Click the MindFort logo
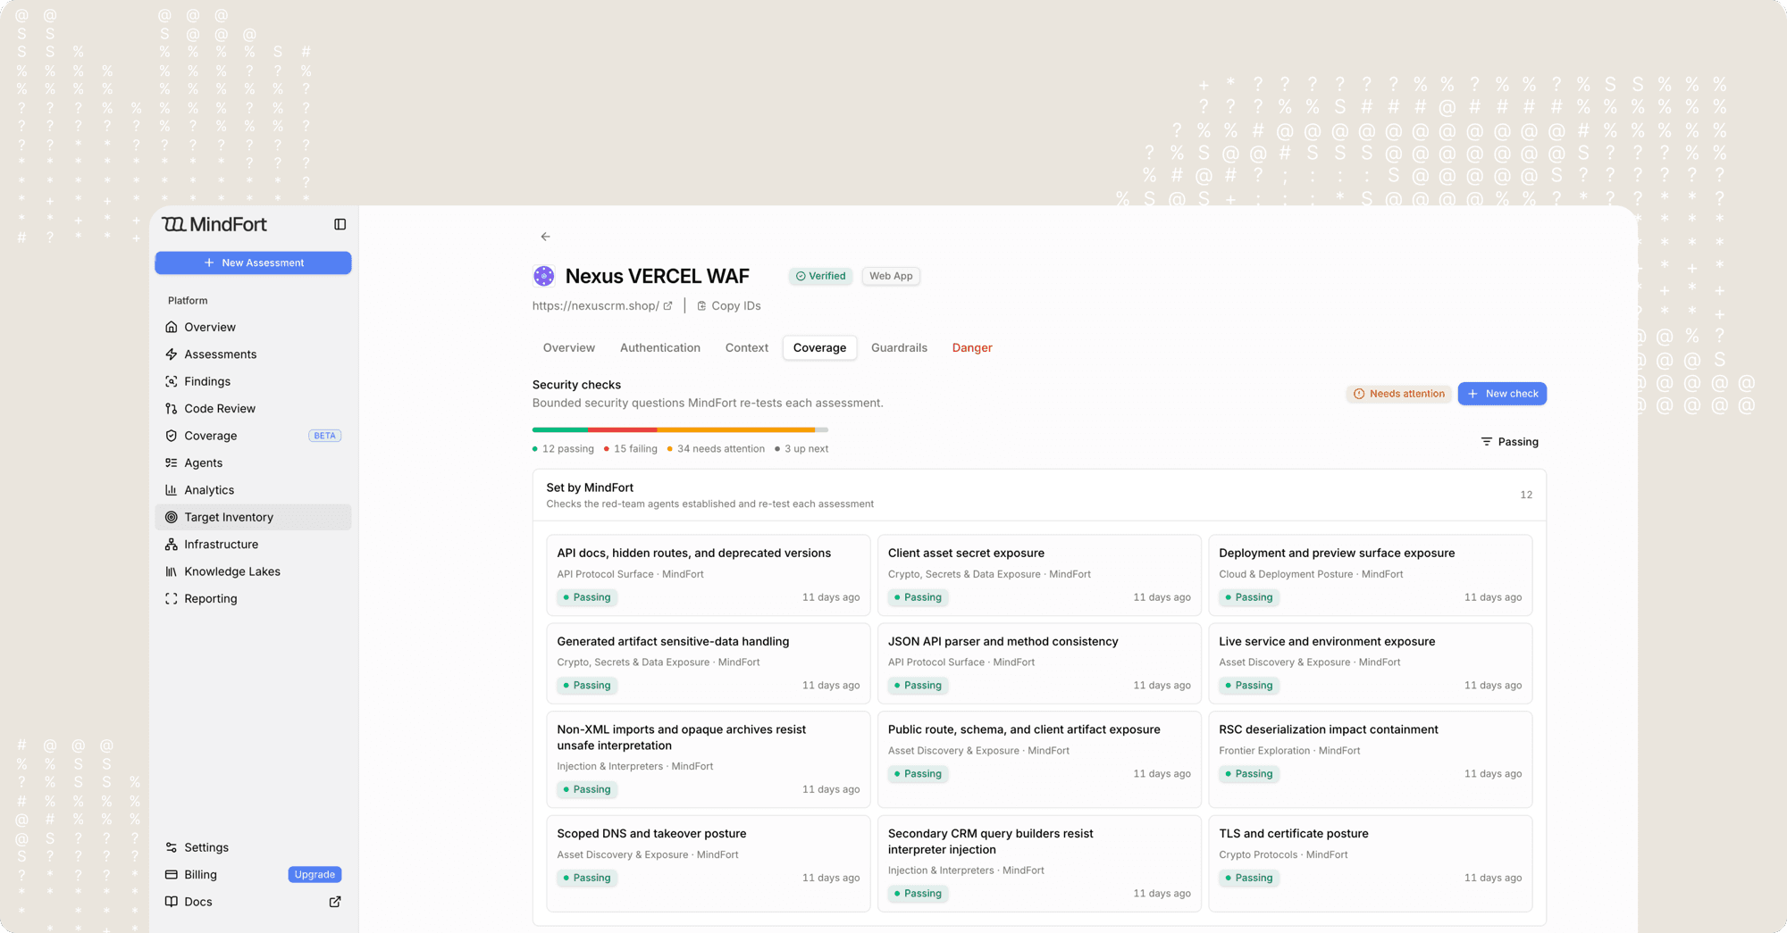 pos(214,224)
